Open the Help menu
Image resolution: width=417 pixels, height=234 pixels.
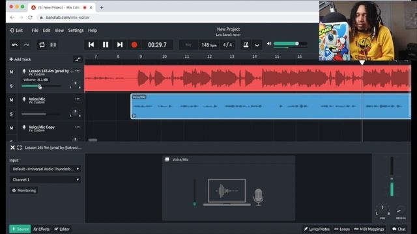coord(93,31)
